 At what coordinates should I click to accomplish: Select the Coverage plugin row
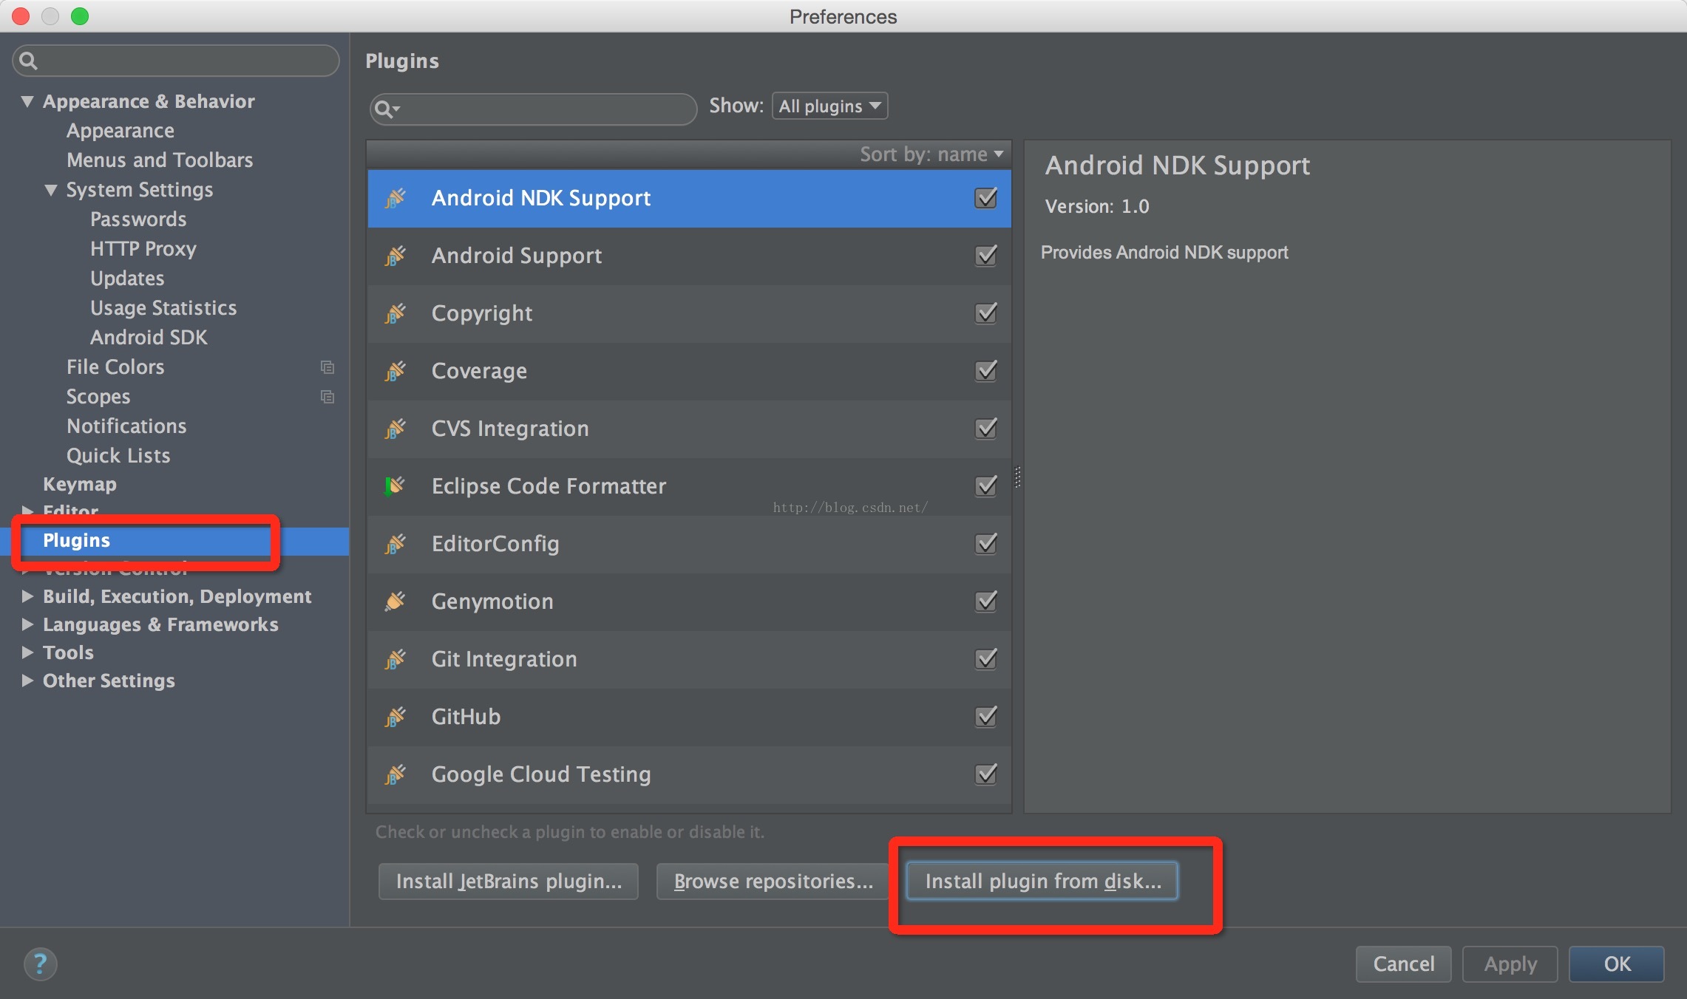pyautogui.click(x=689, y=371)
